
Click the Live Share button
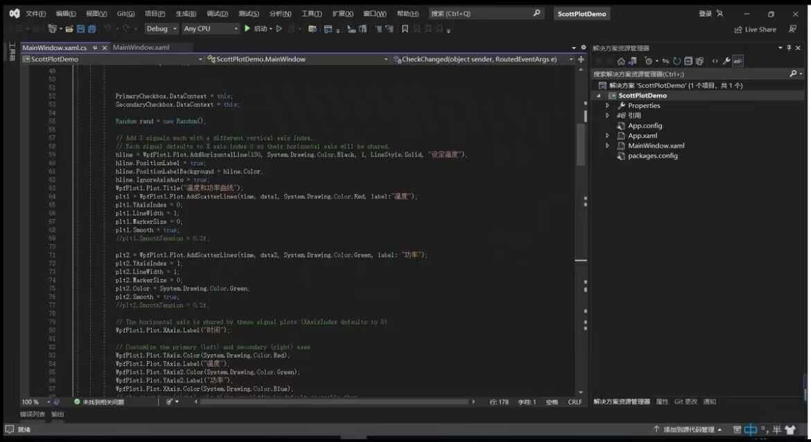[755, 30]
